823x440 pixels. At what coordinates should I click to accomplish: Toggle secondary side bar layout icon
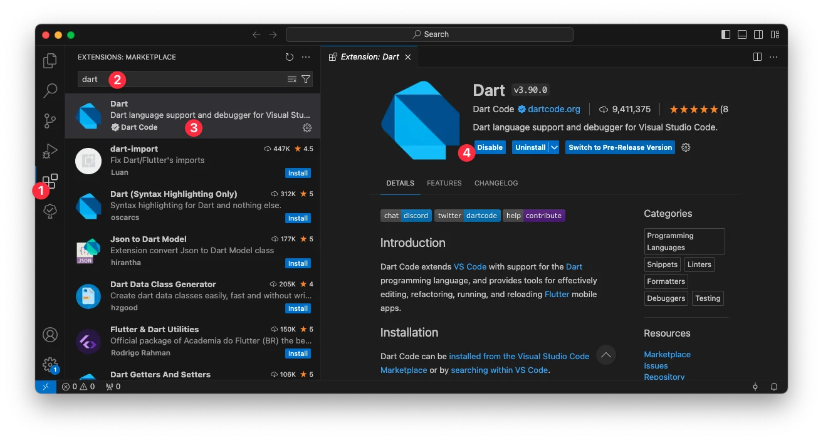(758, 34)
